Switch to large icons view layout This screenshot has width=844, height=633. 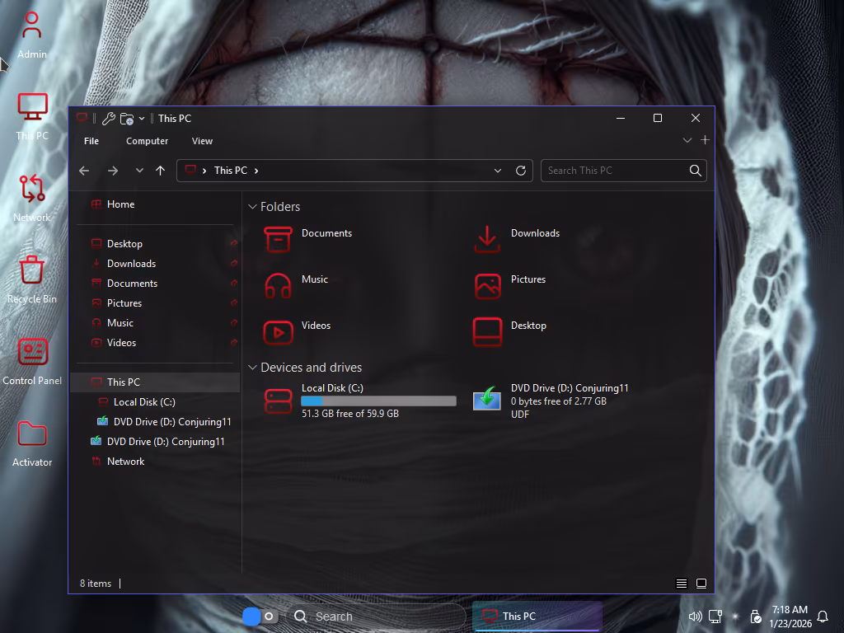coord(701,584)
